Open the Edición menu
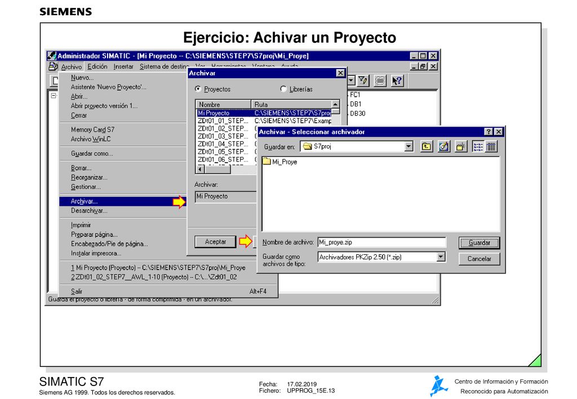The width and height of the screenshot is (577, 399). (97, 66)
